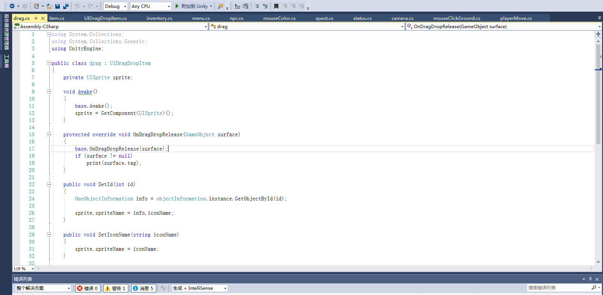Switch to the item.cs tab

[56, 18]
